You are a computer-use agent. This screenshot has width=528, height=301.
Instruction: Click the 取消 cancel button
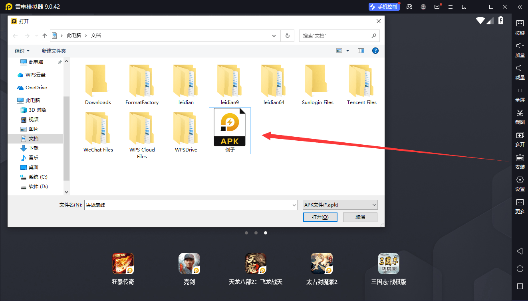click(360, 217)
